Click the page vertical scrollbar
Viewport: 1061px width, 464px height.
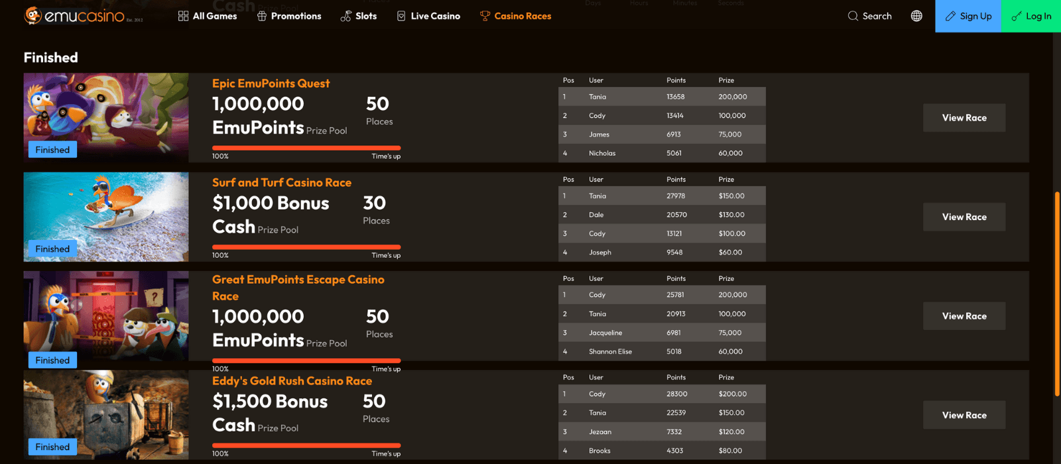click(1057, 294)
